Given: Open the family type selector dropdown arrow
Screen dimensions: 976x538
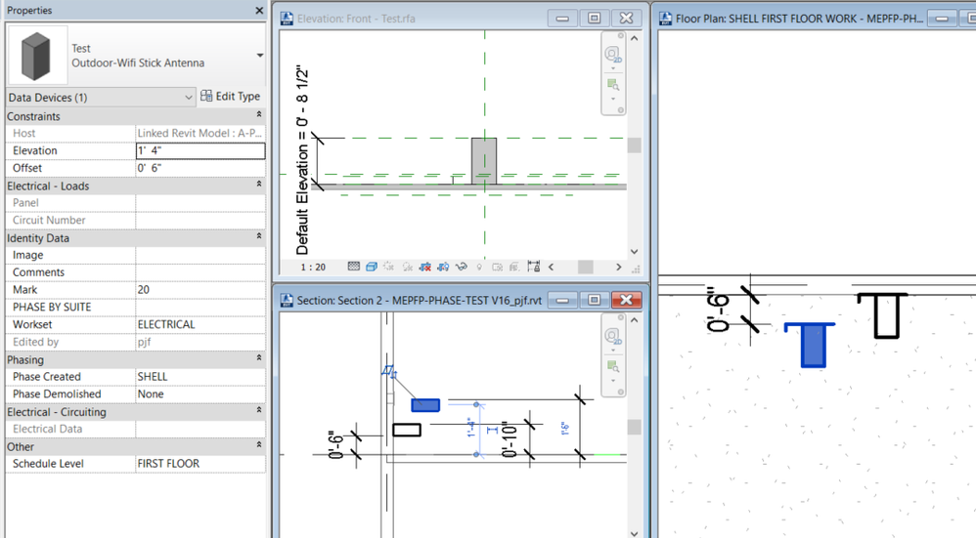Looking at the screenshot, I should (x=260, y=56).
